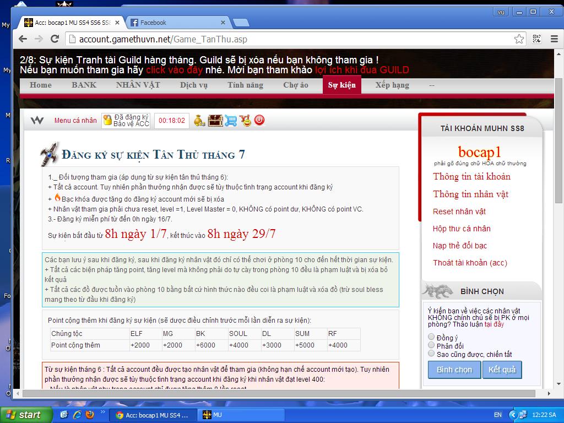
Task: View poll results with Kết quả button
Action: click(x=502, y=370)
